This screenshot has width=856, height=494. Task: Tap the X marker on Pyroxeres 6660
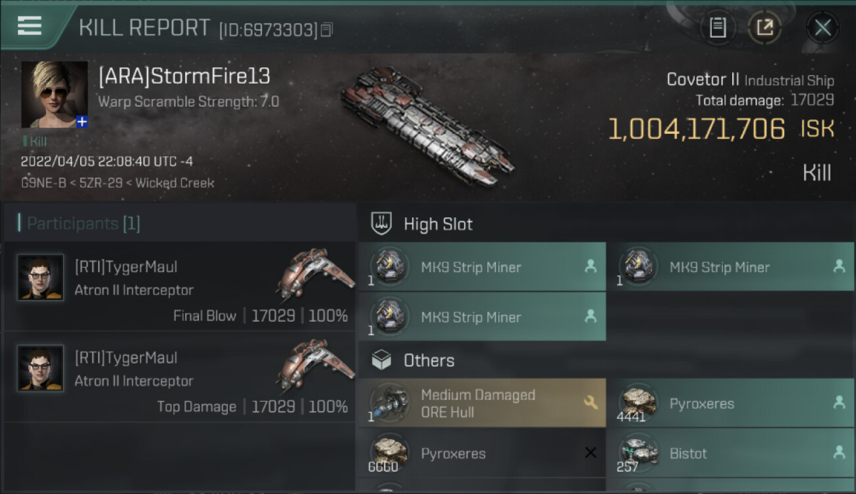tap(591, 453)
